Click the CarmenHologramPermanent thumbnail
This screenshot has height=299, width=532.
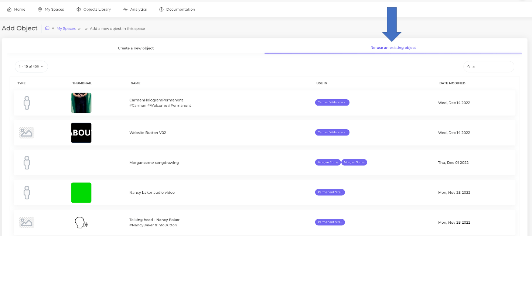(81, 103)
